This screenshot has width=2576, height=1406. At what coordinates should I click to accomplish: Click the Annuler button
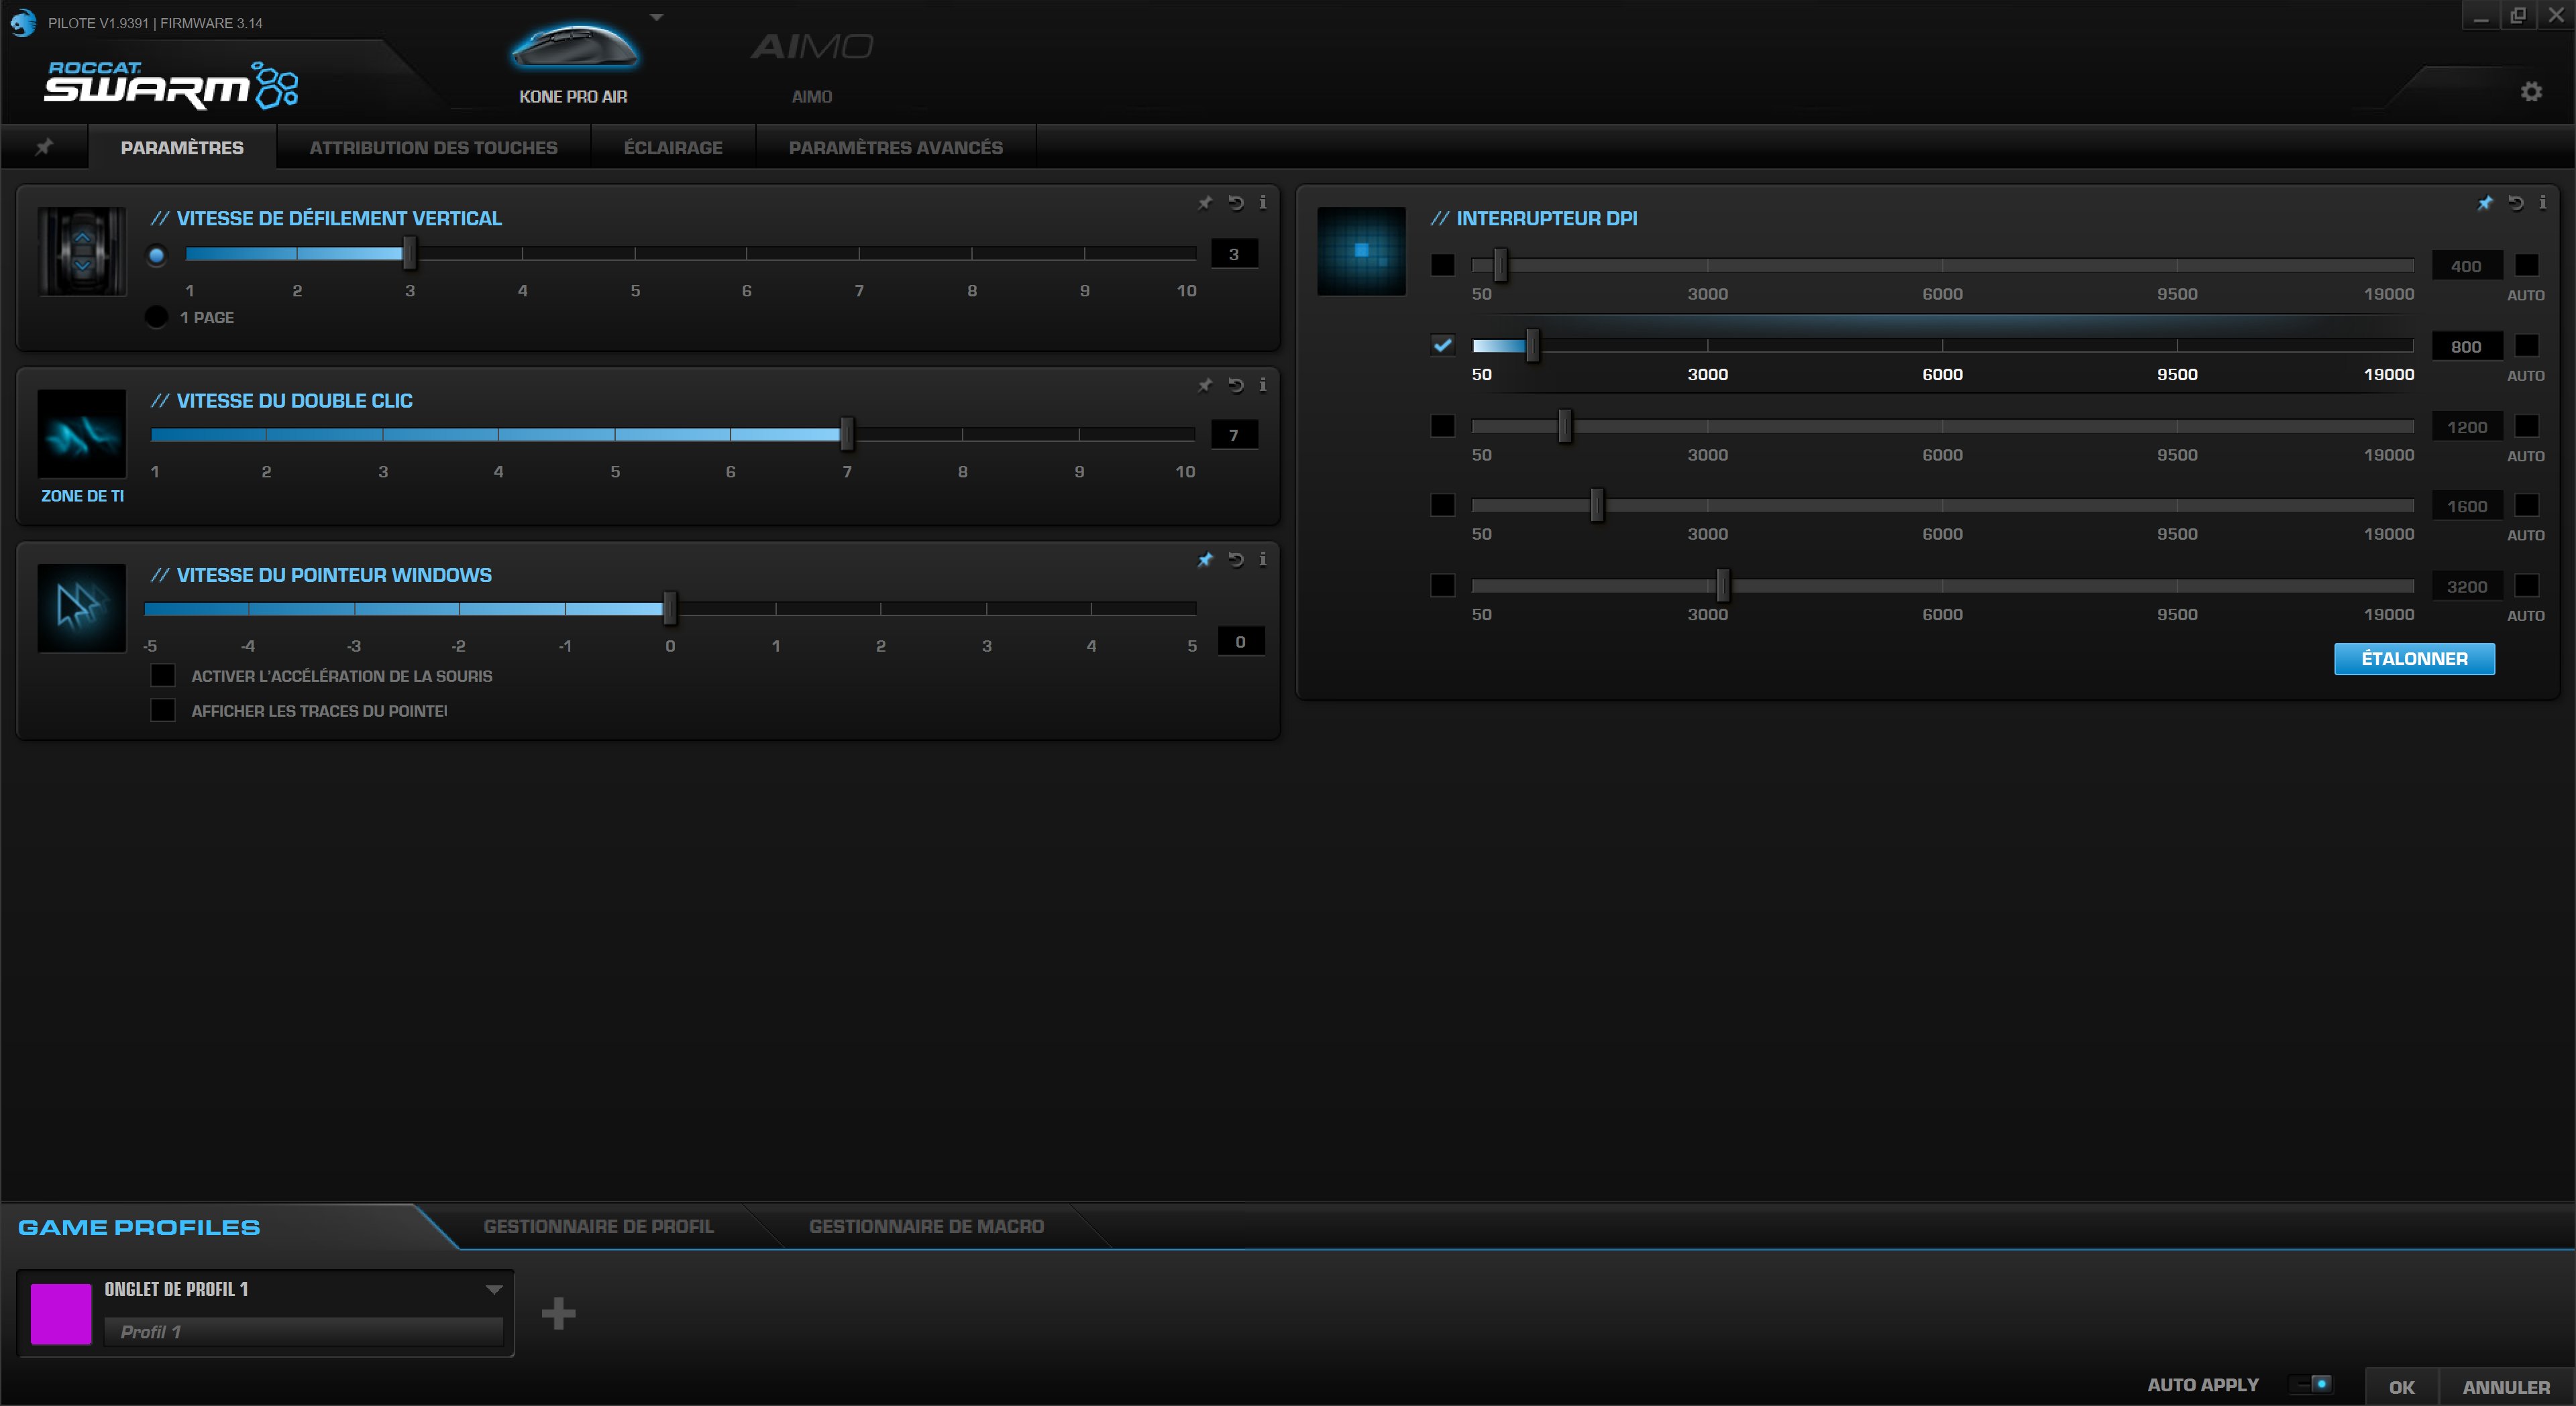[2505, 1387]
